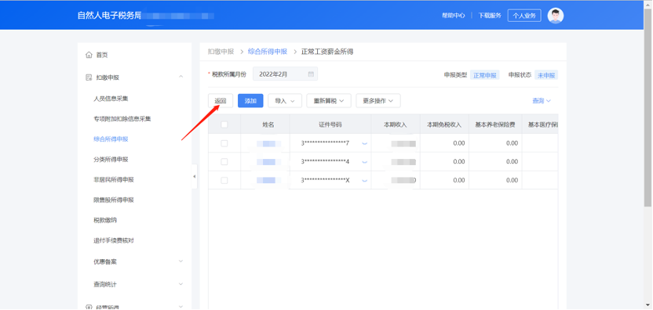Click the 个人业务 button
653x310 pixels.
tap(524, 16)
